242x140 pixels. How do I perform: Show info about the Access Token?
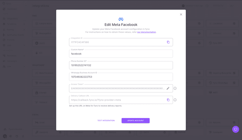pyautogui.click(x=175, y=88)
